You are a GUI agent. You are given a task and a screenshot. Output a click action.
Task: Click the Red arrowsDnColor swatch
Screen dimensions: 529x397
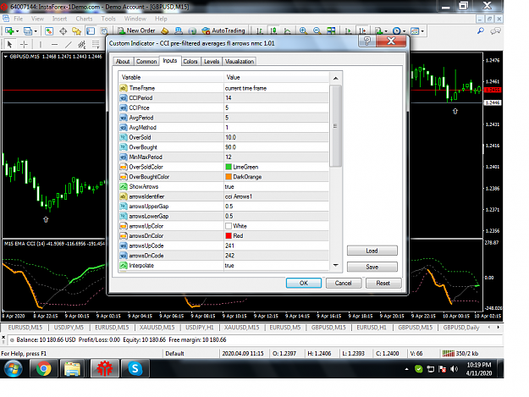pyautogui.click(x=229, y=236)
